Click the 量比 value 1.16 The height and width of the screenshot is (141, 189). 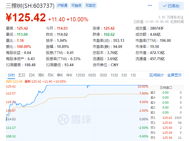(20, 41)
